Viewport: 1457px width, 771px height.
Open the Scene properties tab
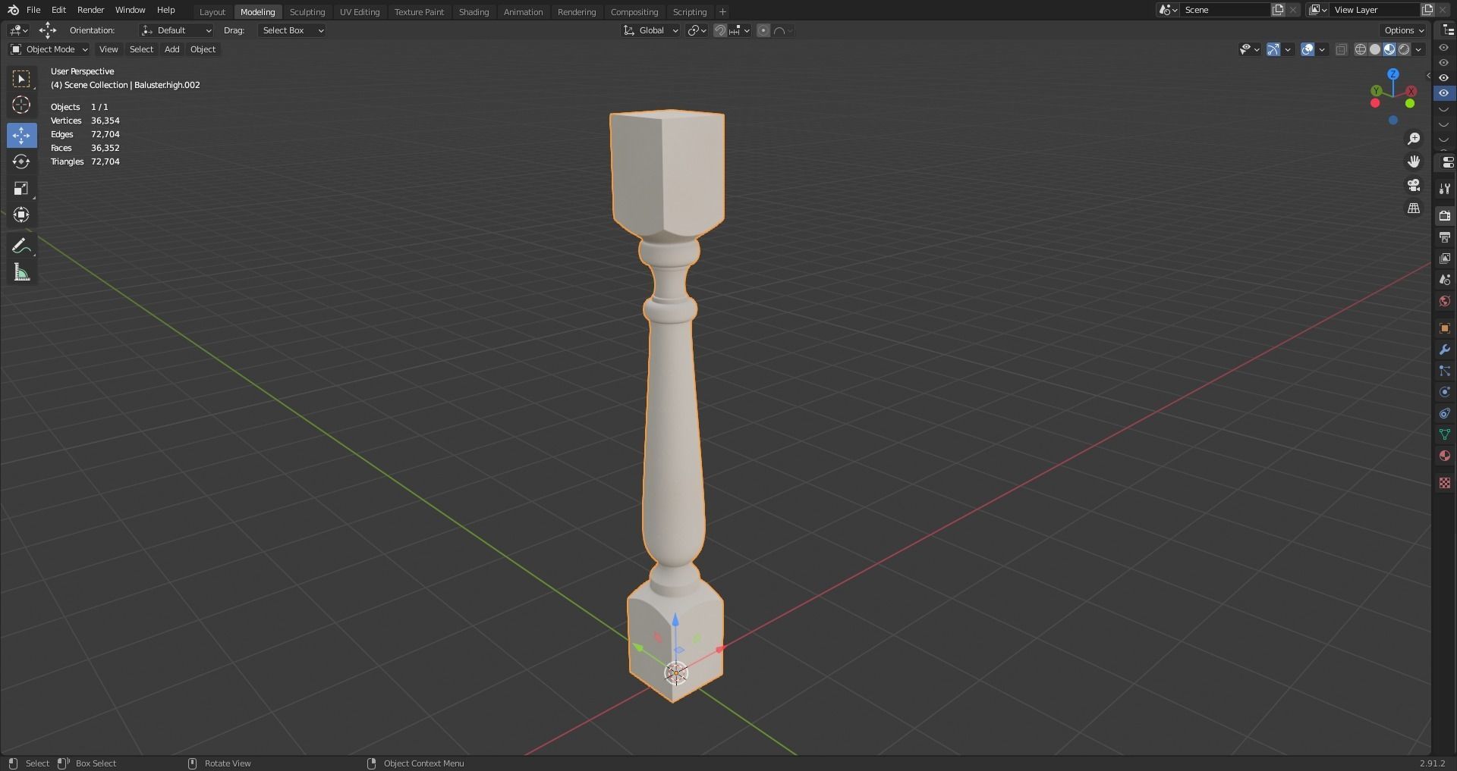[x=1445, y=280]
